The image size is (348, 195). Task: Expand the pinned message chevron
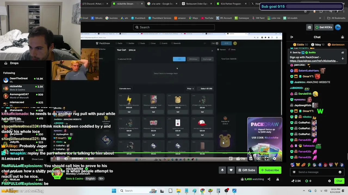pyautogui.click(x=343, y=58)
